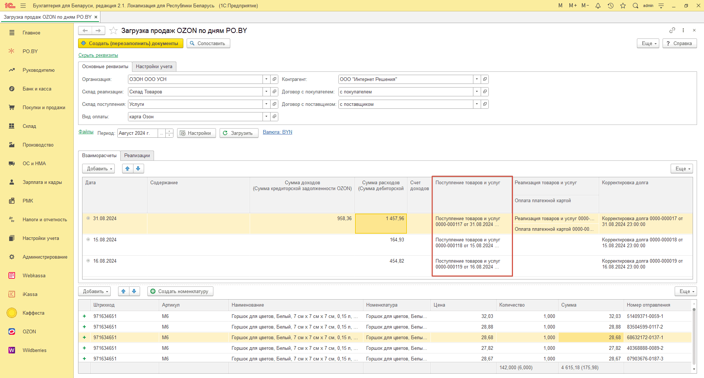Copy link to this form icon
The width and height of the screenshot is (704, 378).
[672, 30]
